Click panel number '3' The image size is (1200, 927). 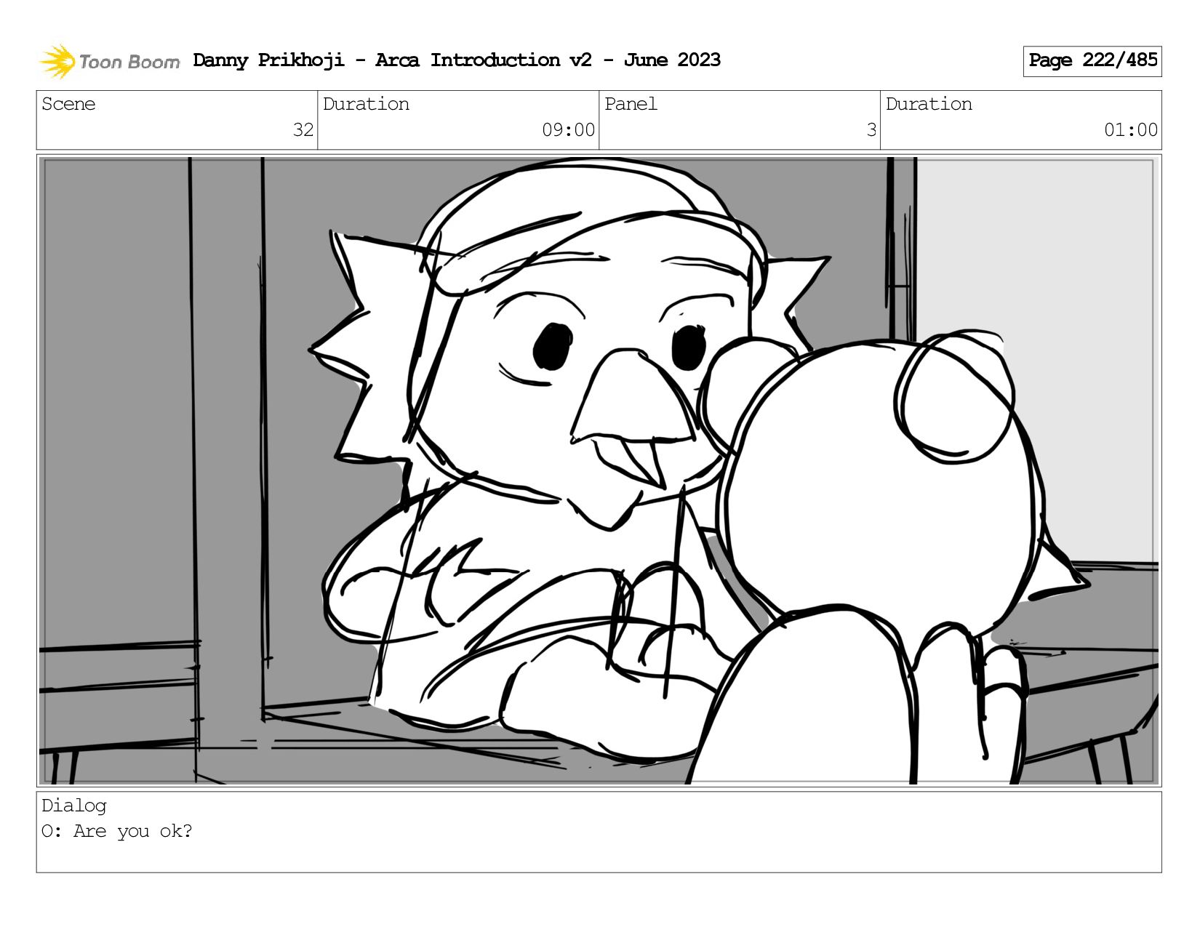coord(871,130)
